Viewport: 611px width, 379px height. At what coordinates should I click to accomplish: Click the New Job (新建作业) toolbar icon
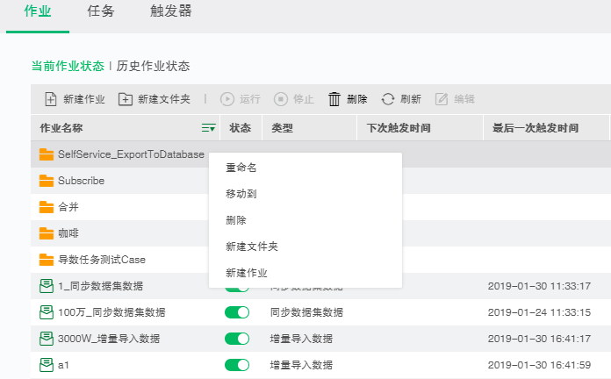(x=50, y=100)
